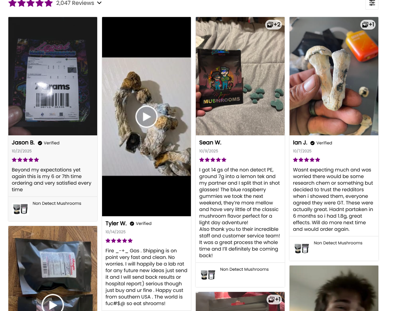The width and height of the screenshot is (394, 311).
Task: Click Ian J.'s verified checkmark badge
Action: [x=312, y=143]
